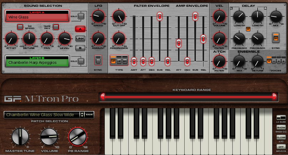
Task: Set ensemble voices to 6
Action: pos(279,61)
